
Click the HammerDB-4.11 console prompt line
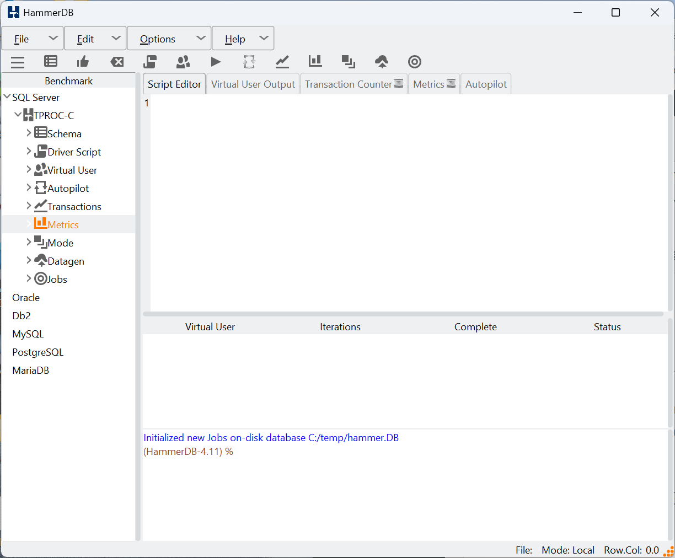[188, 451]
